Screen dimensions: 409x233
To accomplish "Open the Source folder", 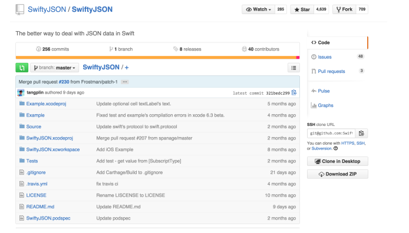I will (34, 127).
